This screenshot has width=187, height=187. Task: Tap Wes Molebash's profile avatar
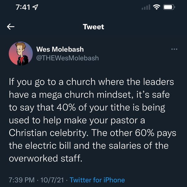(x=21, y=54)
